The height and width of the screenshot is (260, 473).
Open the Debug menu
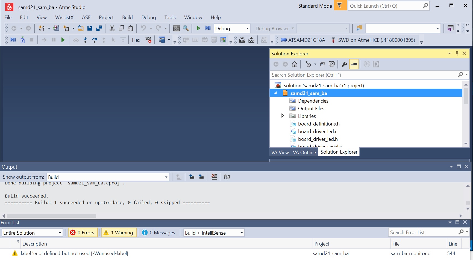point(148,17)
